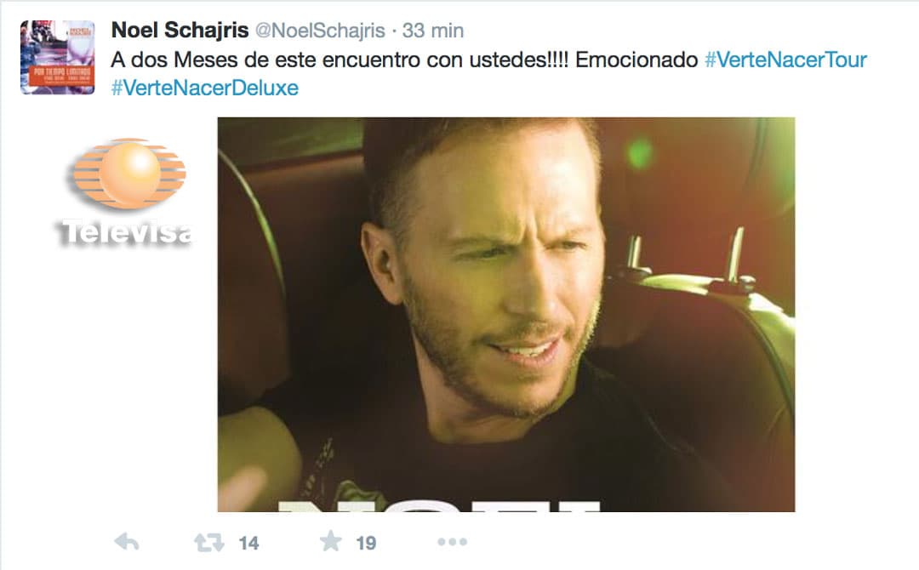Open the 33 min timestamp permalink
The height and width of the screenshot is (570, 919).
coord(432,31)
